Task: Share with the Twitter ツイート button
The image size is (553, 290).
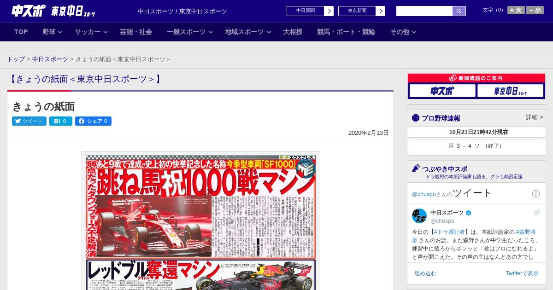Action: click(x=29, y=121)
